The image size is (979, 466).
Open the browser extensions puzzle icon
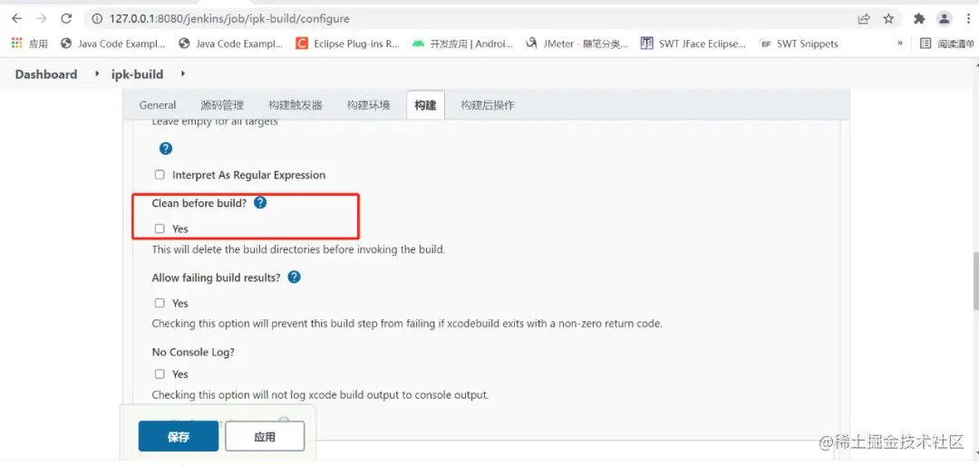coord(919,19)
